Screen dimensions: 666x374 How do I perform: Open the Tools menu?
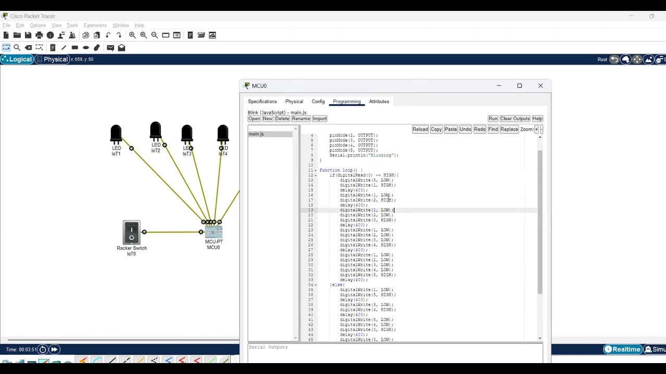click(x=72, y=25)
